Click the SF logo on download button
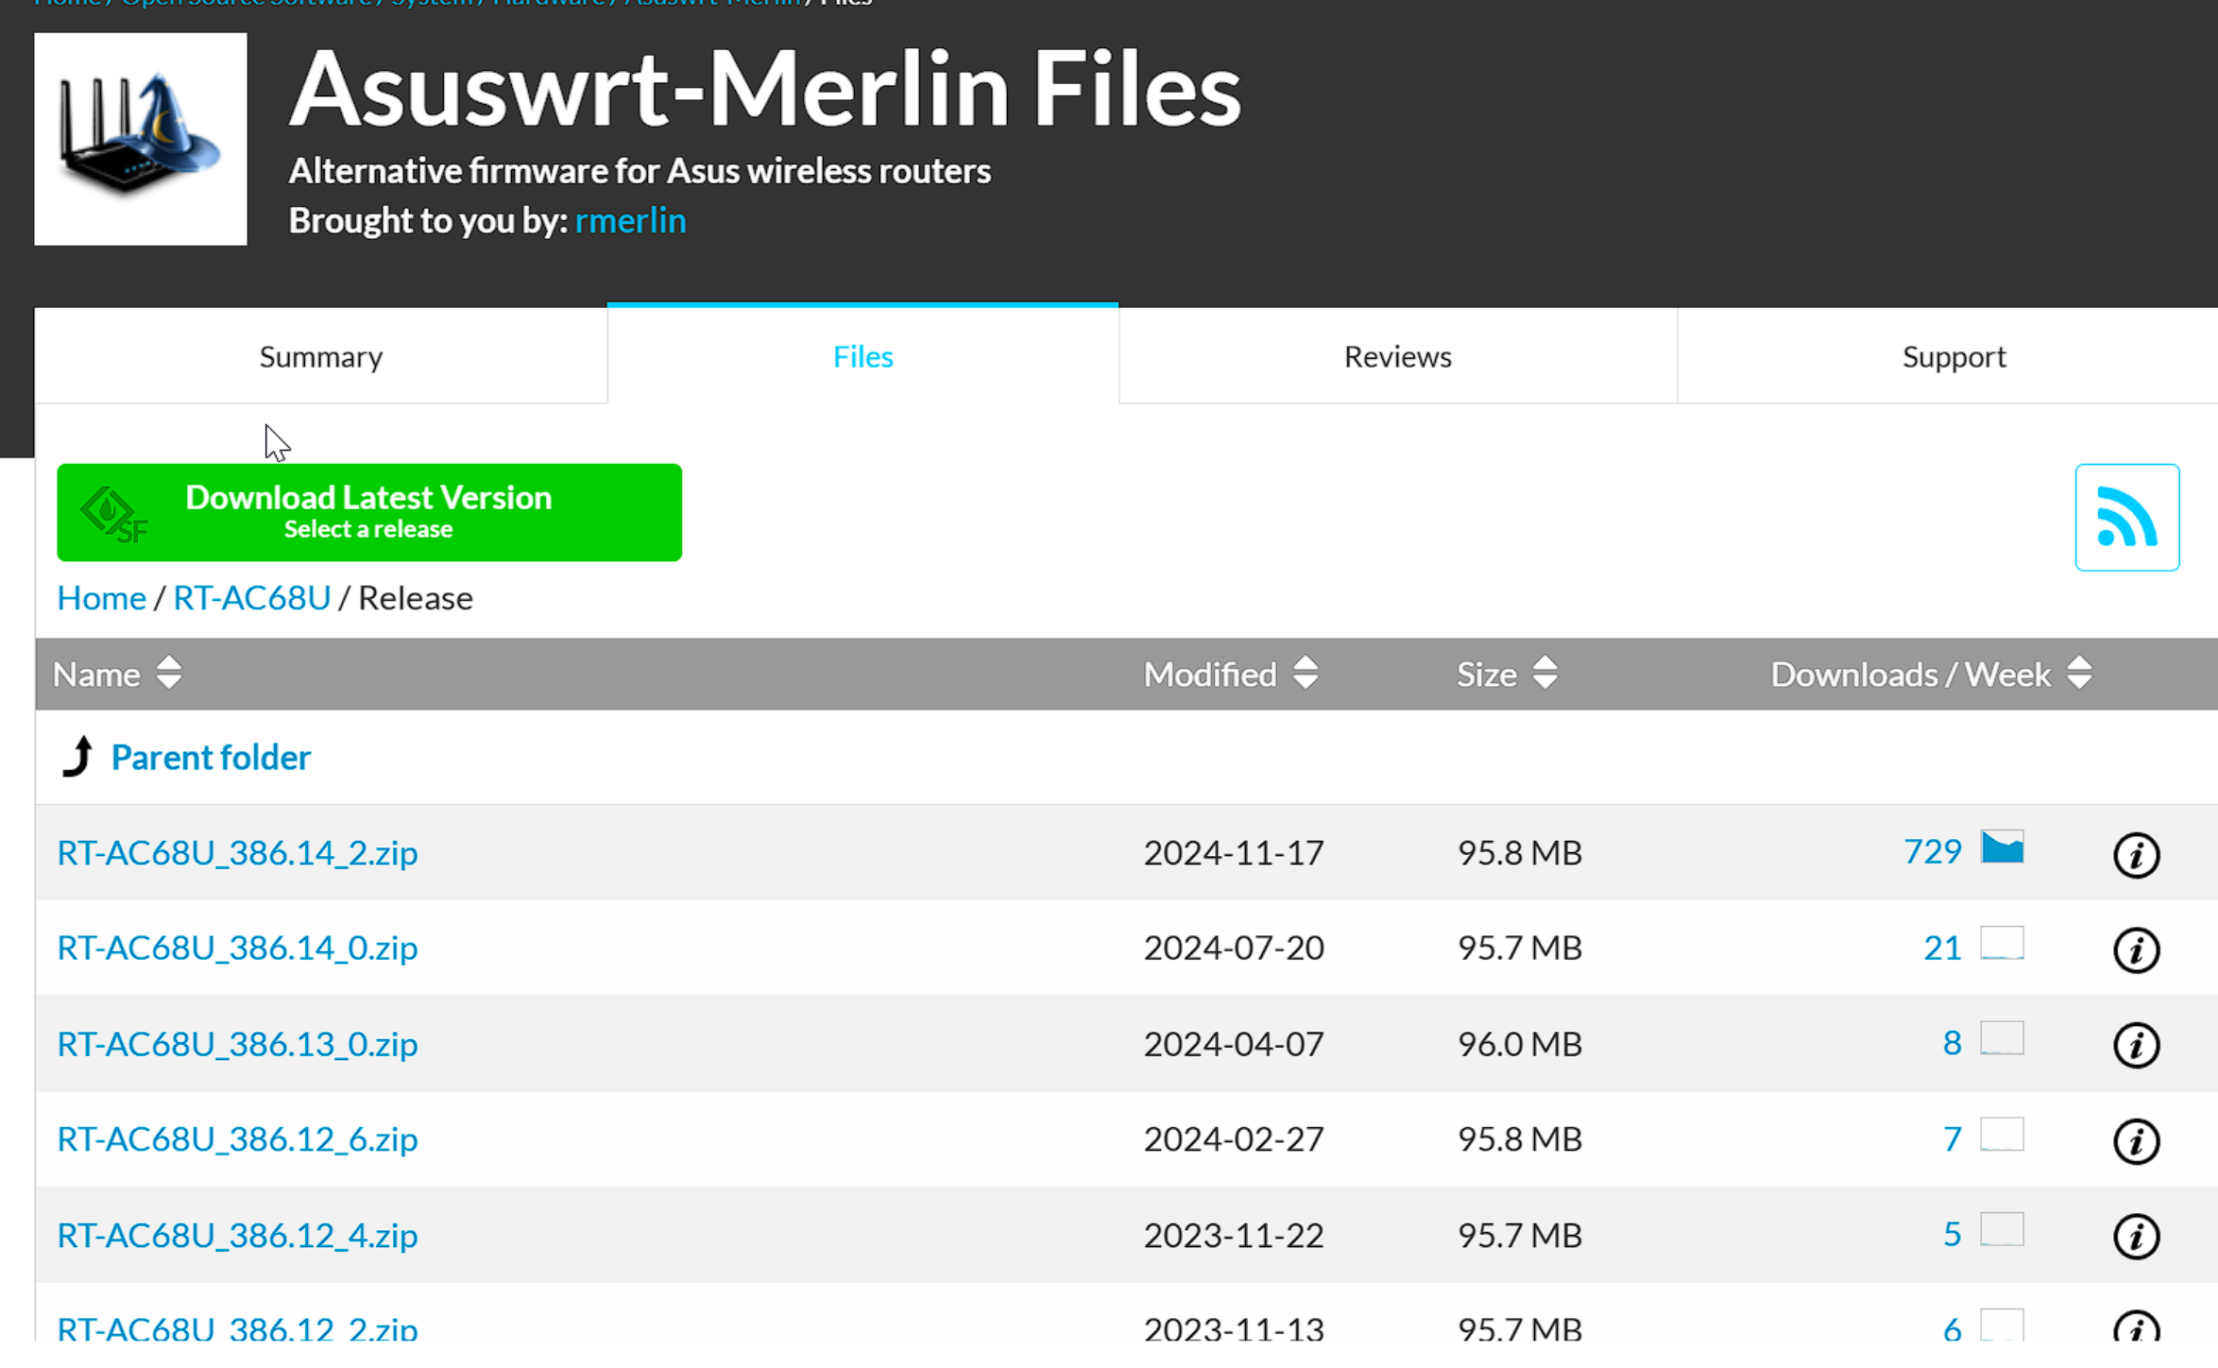Image resolution: width=2218 pixels, height=1368 pixels. (114, 515)
